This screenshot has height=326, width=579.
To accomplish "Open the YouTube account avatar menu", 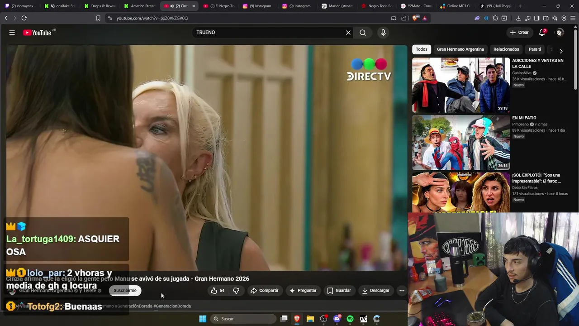I will [560, 33].
